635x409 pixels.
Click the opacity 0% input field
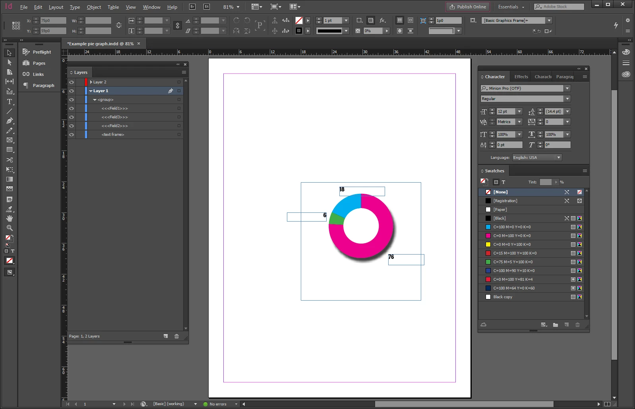tap(374, 31)
